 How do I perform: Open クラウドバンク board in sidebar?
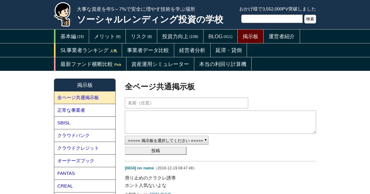(85, 135)
